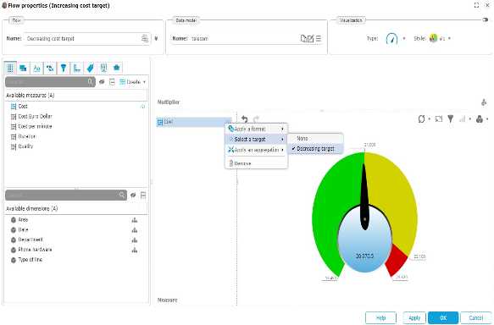Open the Create dropdown
Viewport: 494px width, 325px height.
[133, 82]
